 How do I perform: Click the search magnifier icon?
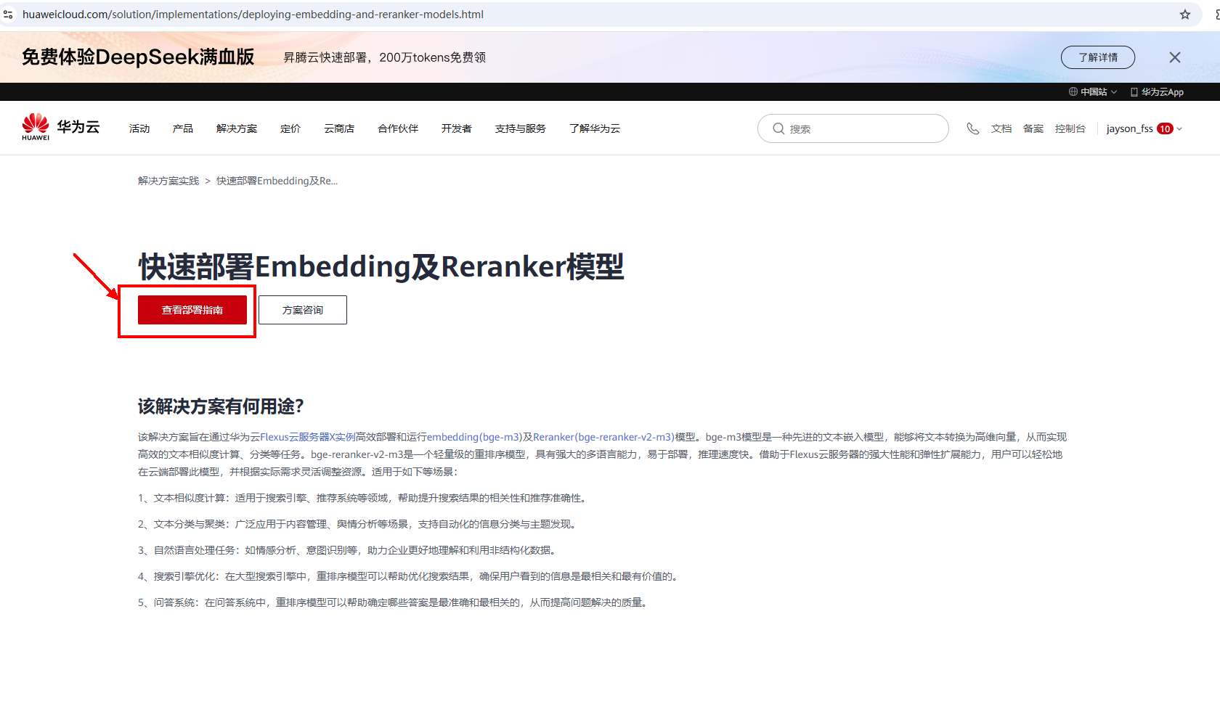click(x=778, y=128)
